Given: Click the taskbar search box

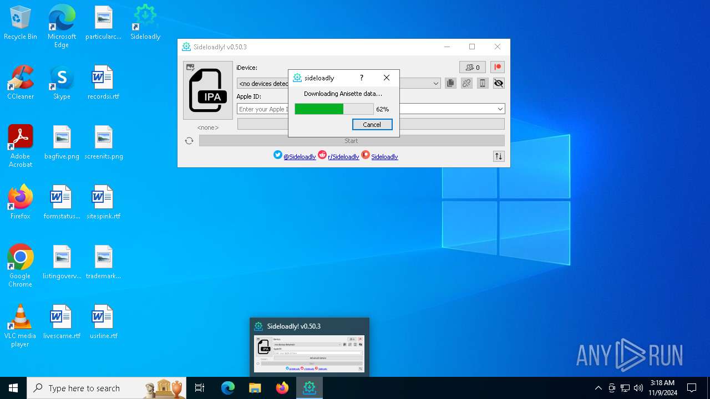Looking at the screenshot, I should 106,388.
